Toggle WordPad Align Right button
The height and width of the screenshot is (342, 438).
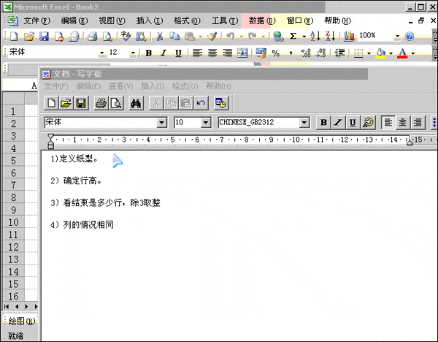(418, 122)
